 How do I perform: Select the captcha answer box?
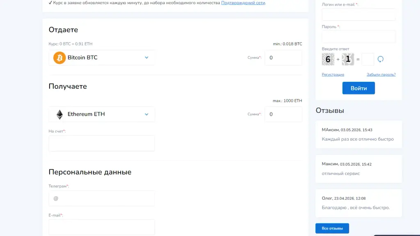pyautogui.click(x=368, y=59)
